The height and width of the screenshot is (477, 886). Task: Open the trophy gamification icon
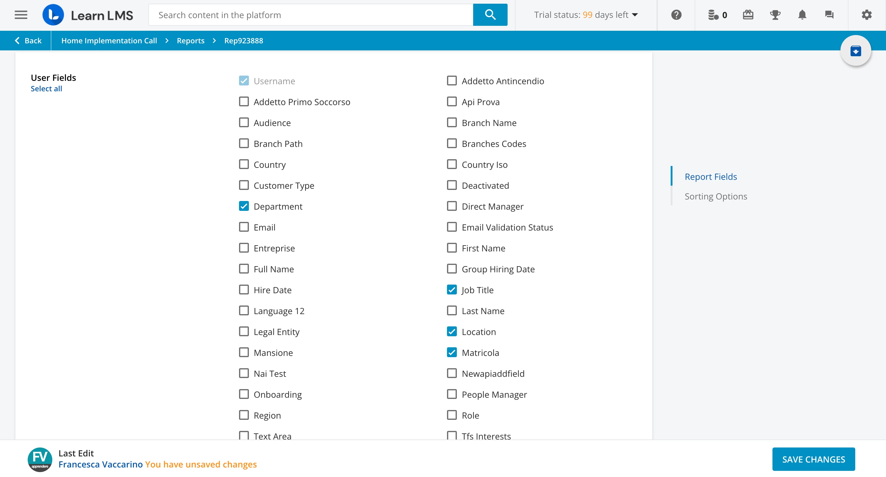click(x=775, y=15)
